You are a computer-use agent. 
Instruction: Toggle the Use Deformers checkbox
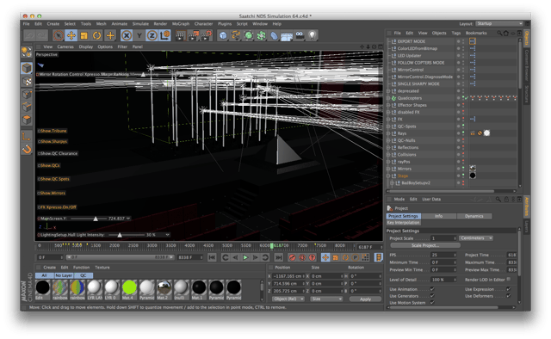508,296
